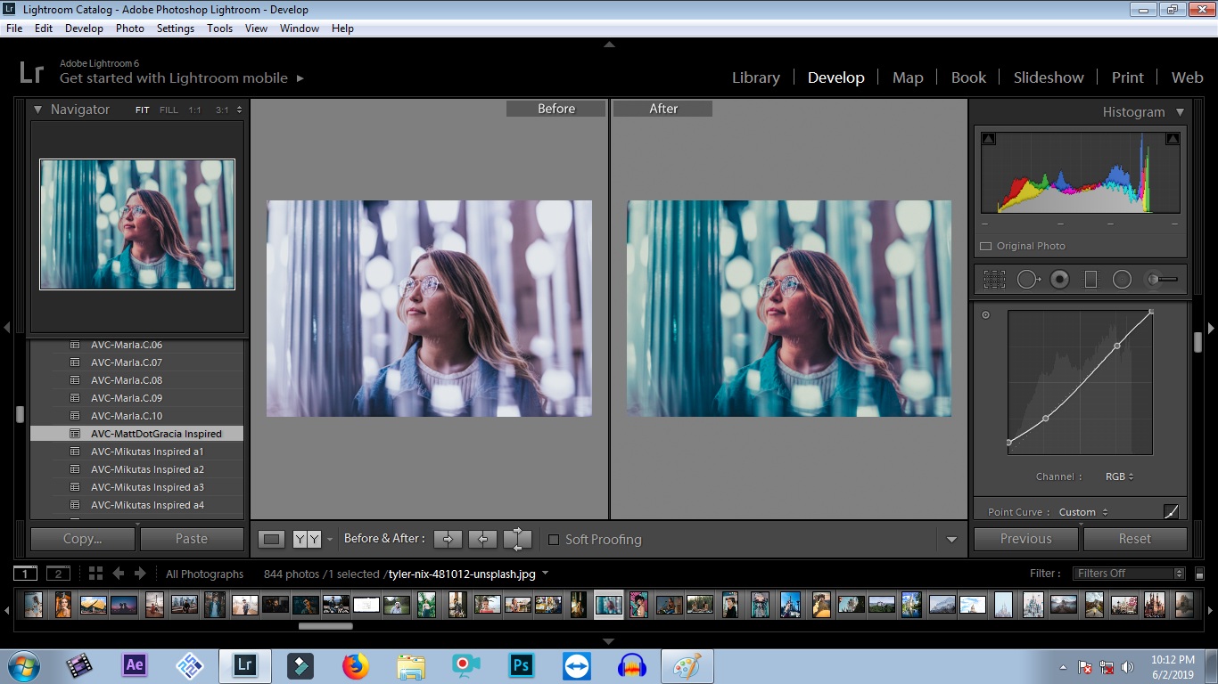Hide the filmstrip panel
Screen dimensions: 1218x684
click(609, 641)
